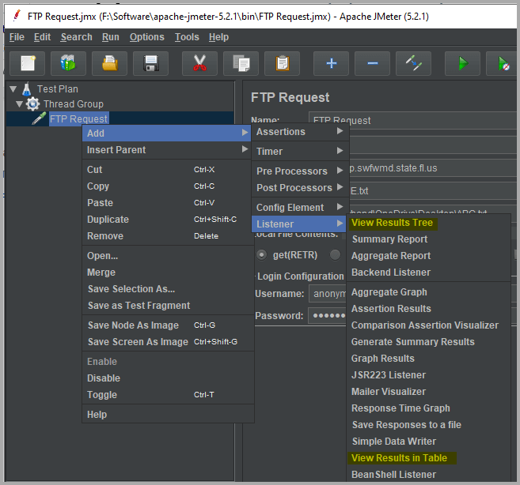
Task: Collapse the Thread Group tree node
Action: 19,104
